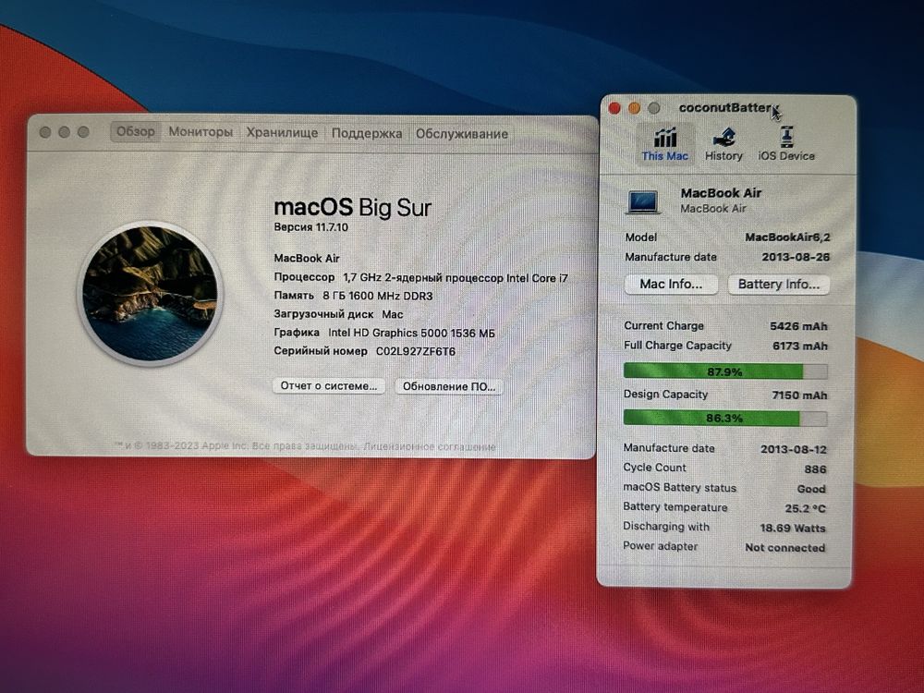
Task: Open Mac Info in coconutBattery
Action: coord(671,284)
